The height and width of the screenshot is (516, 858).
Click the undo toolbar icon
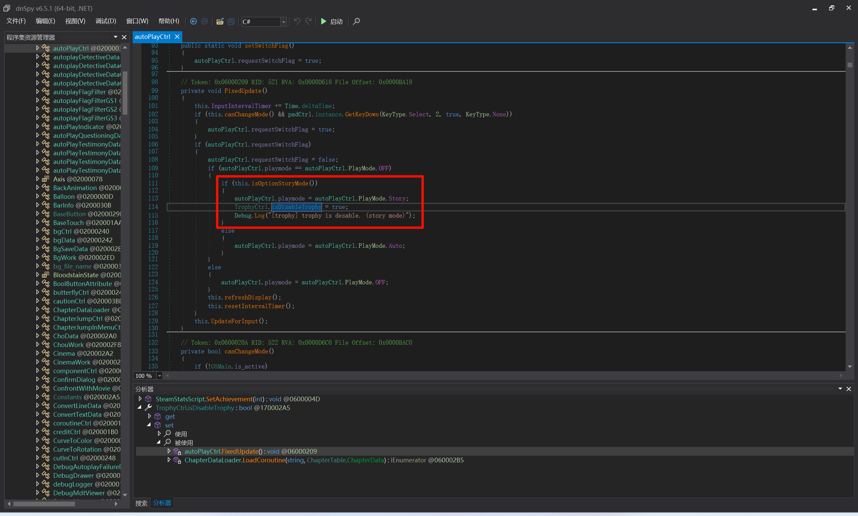click(297, 21)
